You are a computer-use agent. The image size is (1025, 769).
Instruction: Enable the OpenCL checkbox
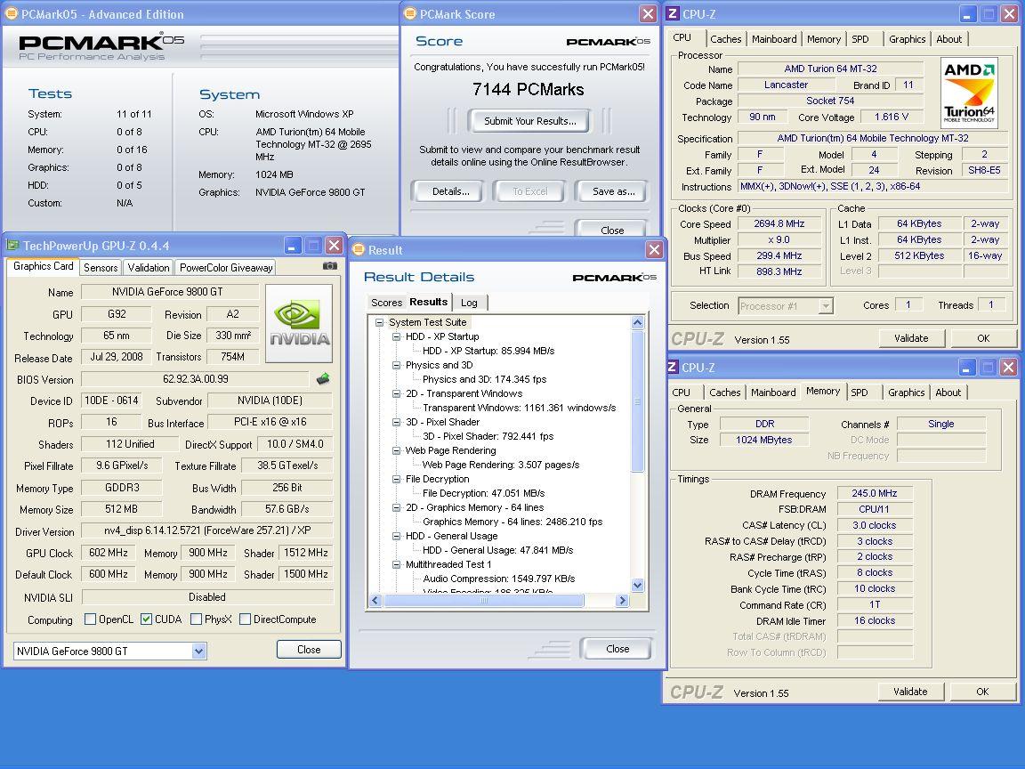coord(90,619)
